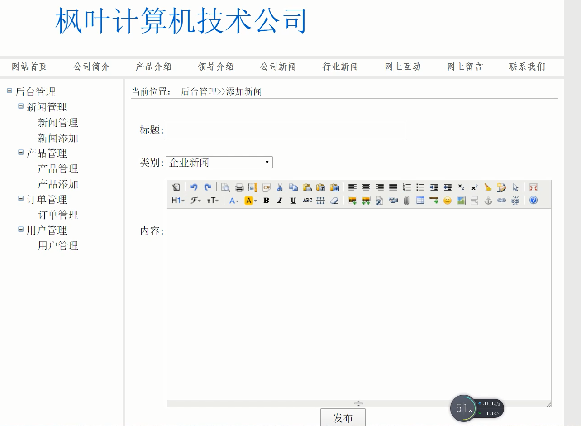Open the 类别 category dropdown
581x426 pixels.
[x=219, y=162]
